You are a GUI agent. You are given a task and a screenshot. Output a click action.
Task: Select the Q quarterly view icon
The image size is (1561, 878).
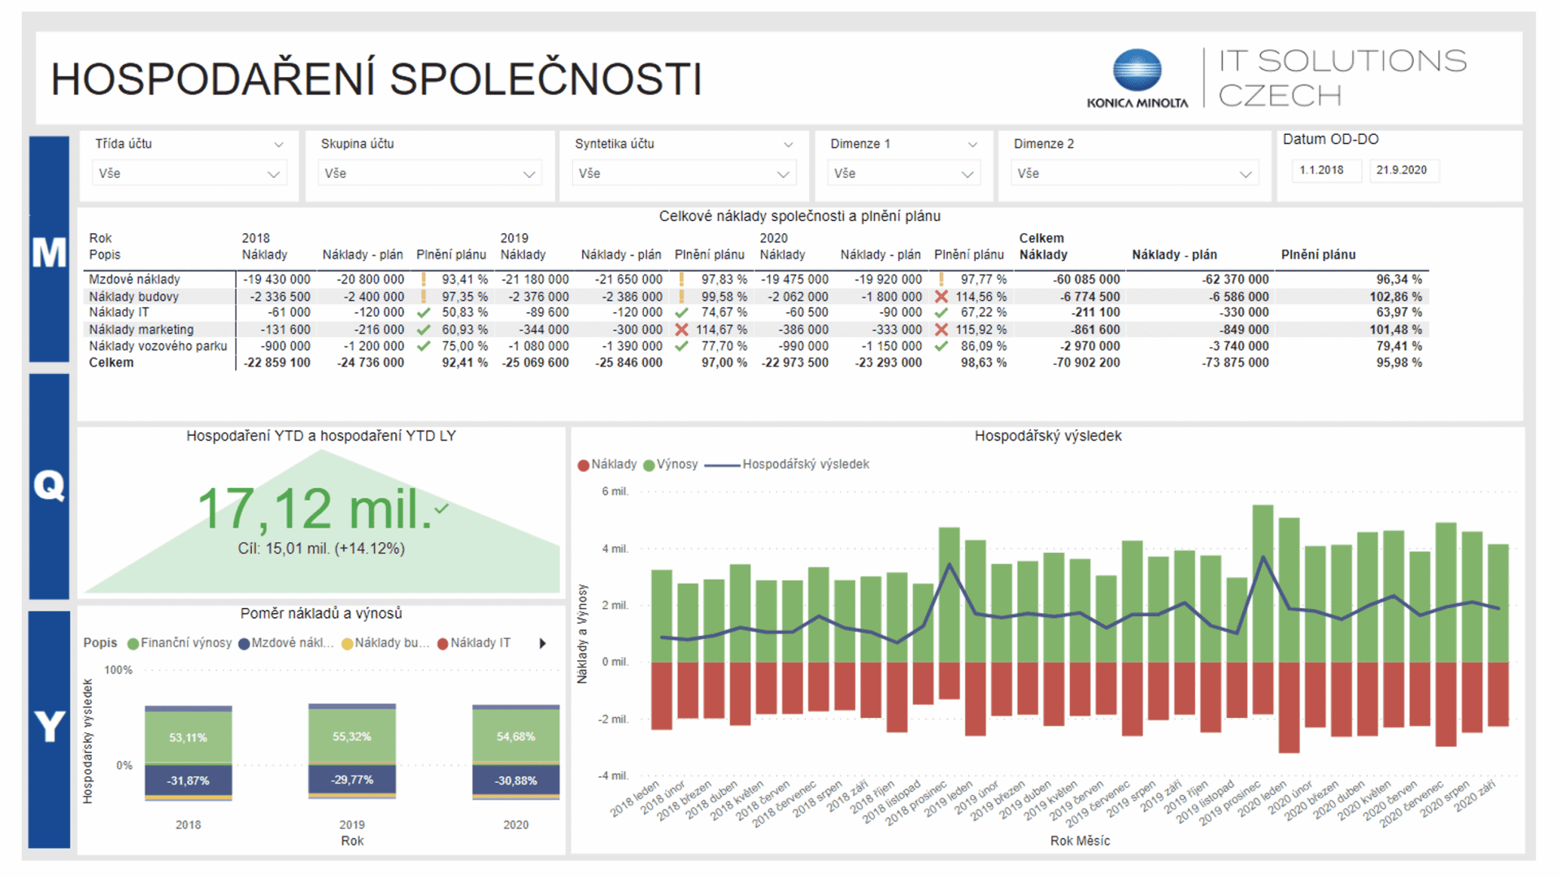(x=49, y=486)
